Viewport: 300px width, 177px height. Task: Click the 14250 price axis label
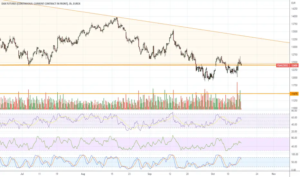pos(294,9)
